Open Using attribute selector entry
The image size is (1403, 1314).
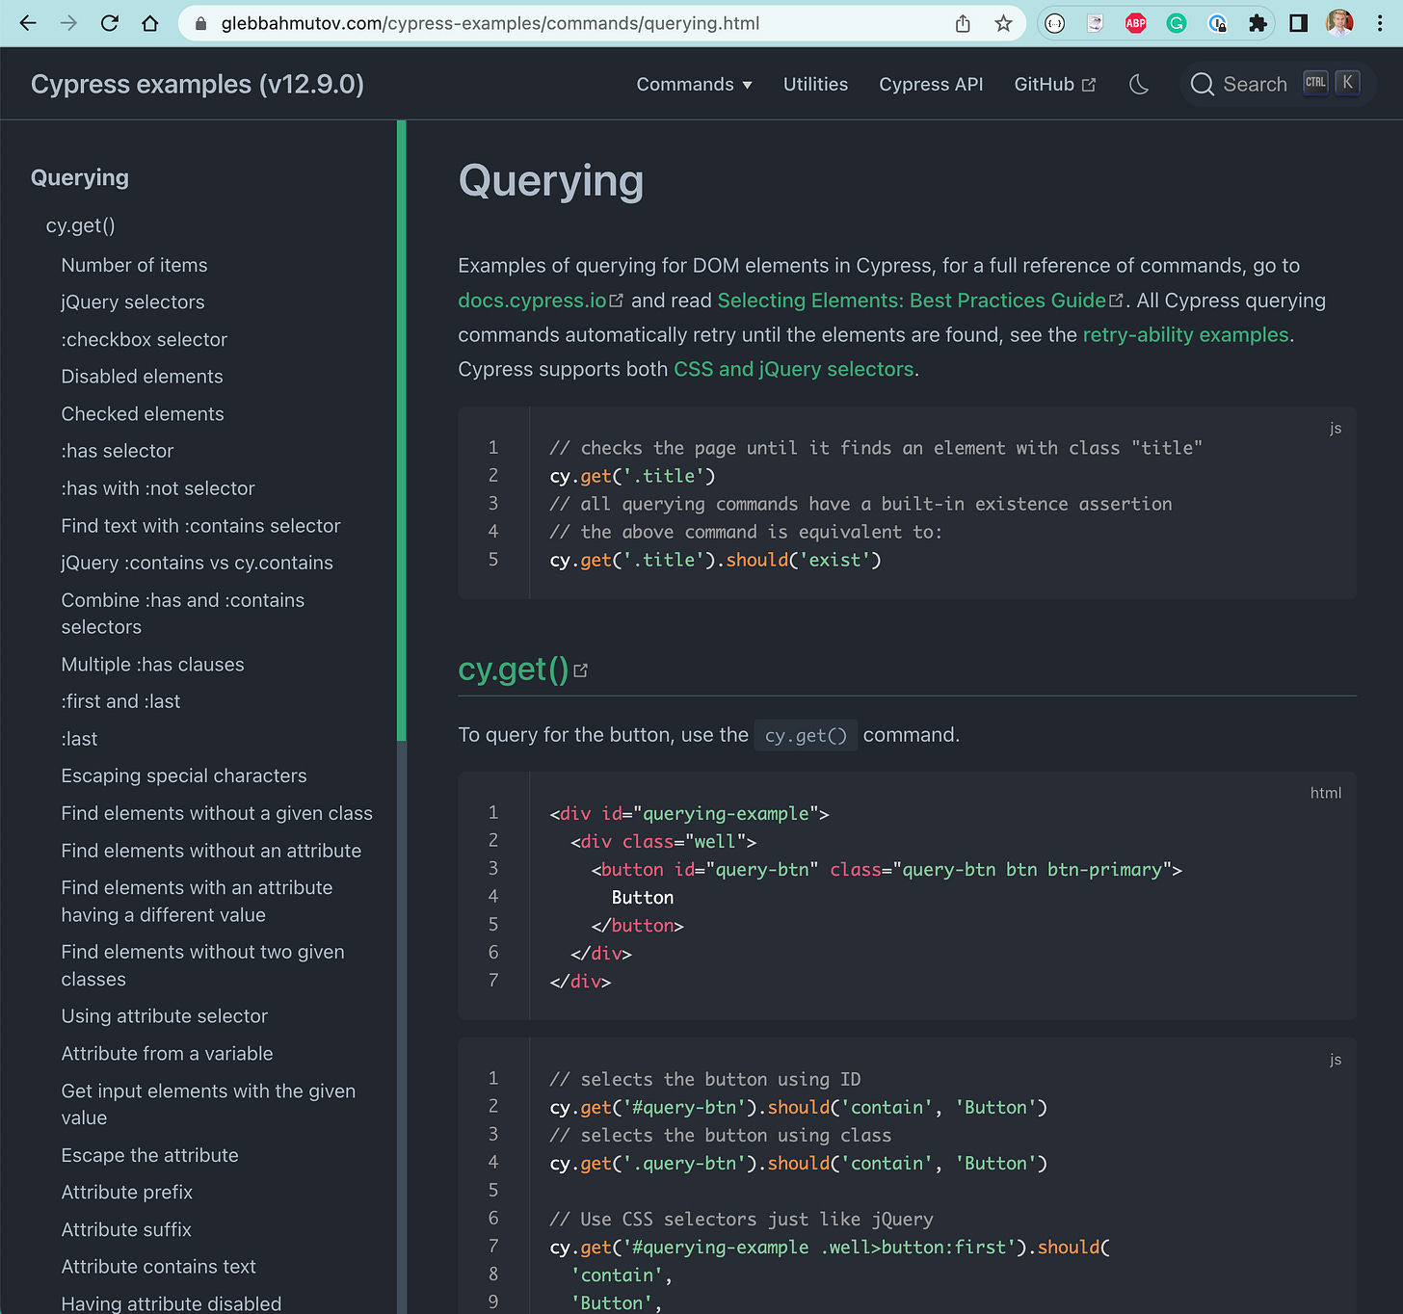point(165,1016)
